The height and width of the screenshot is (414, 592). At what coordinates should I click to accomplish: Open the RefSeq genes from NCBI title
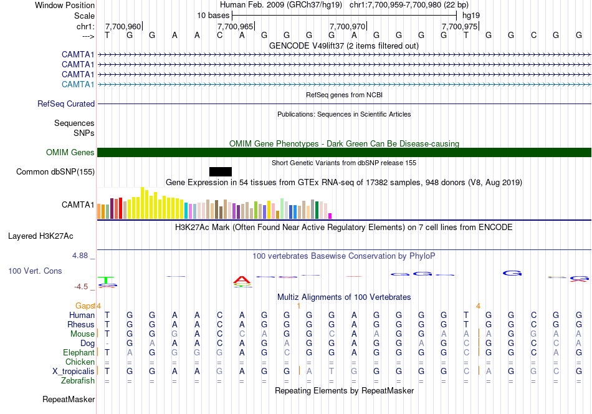tap(344, 95)
